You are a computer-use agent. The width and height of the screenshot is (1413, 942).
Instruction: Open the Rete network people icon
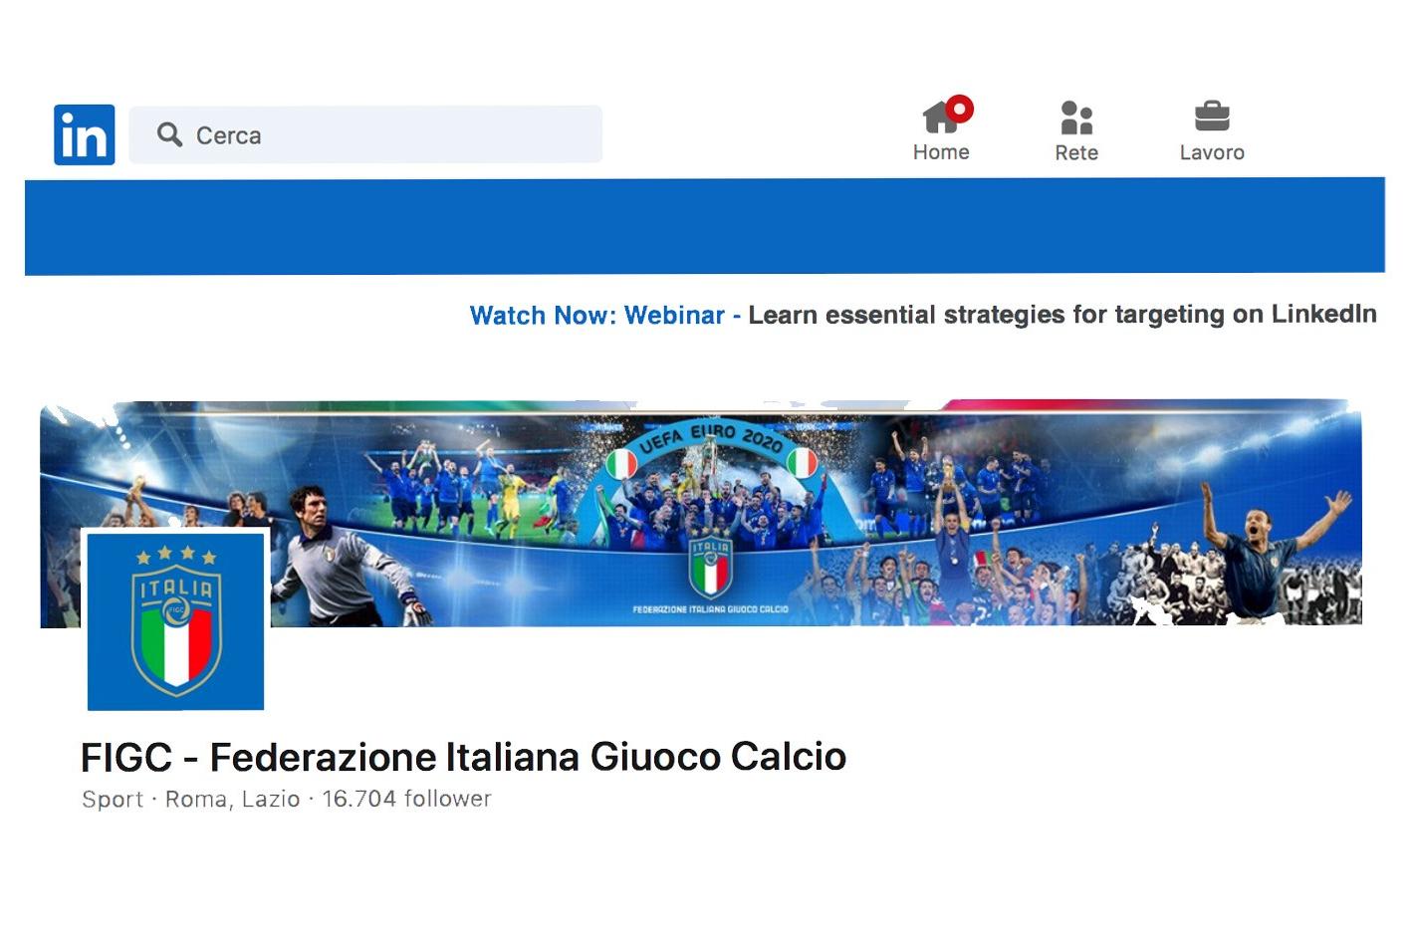[x=1076, y=118]
